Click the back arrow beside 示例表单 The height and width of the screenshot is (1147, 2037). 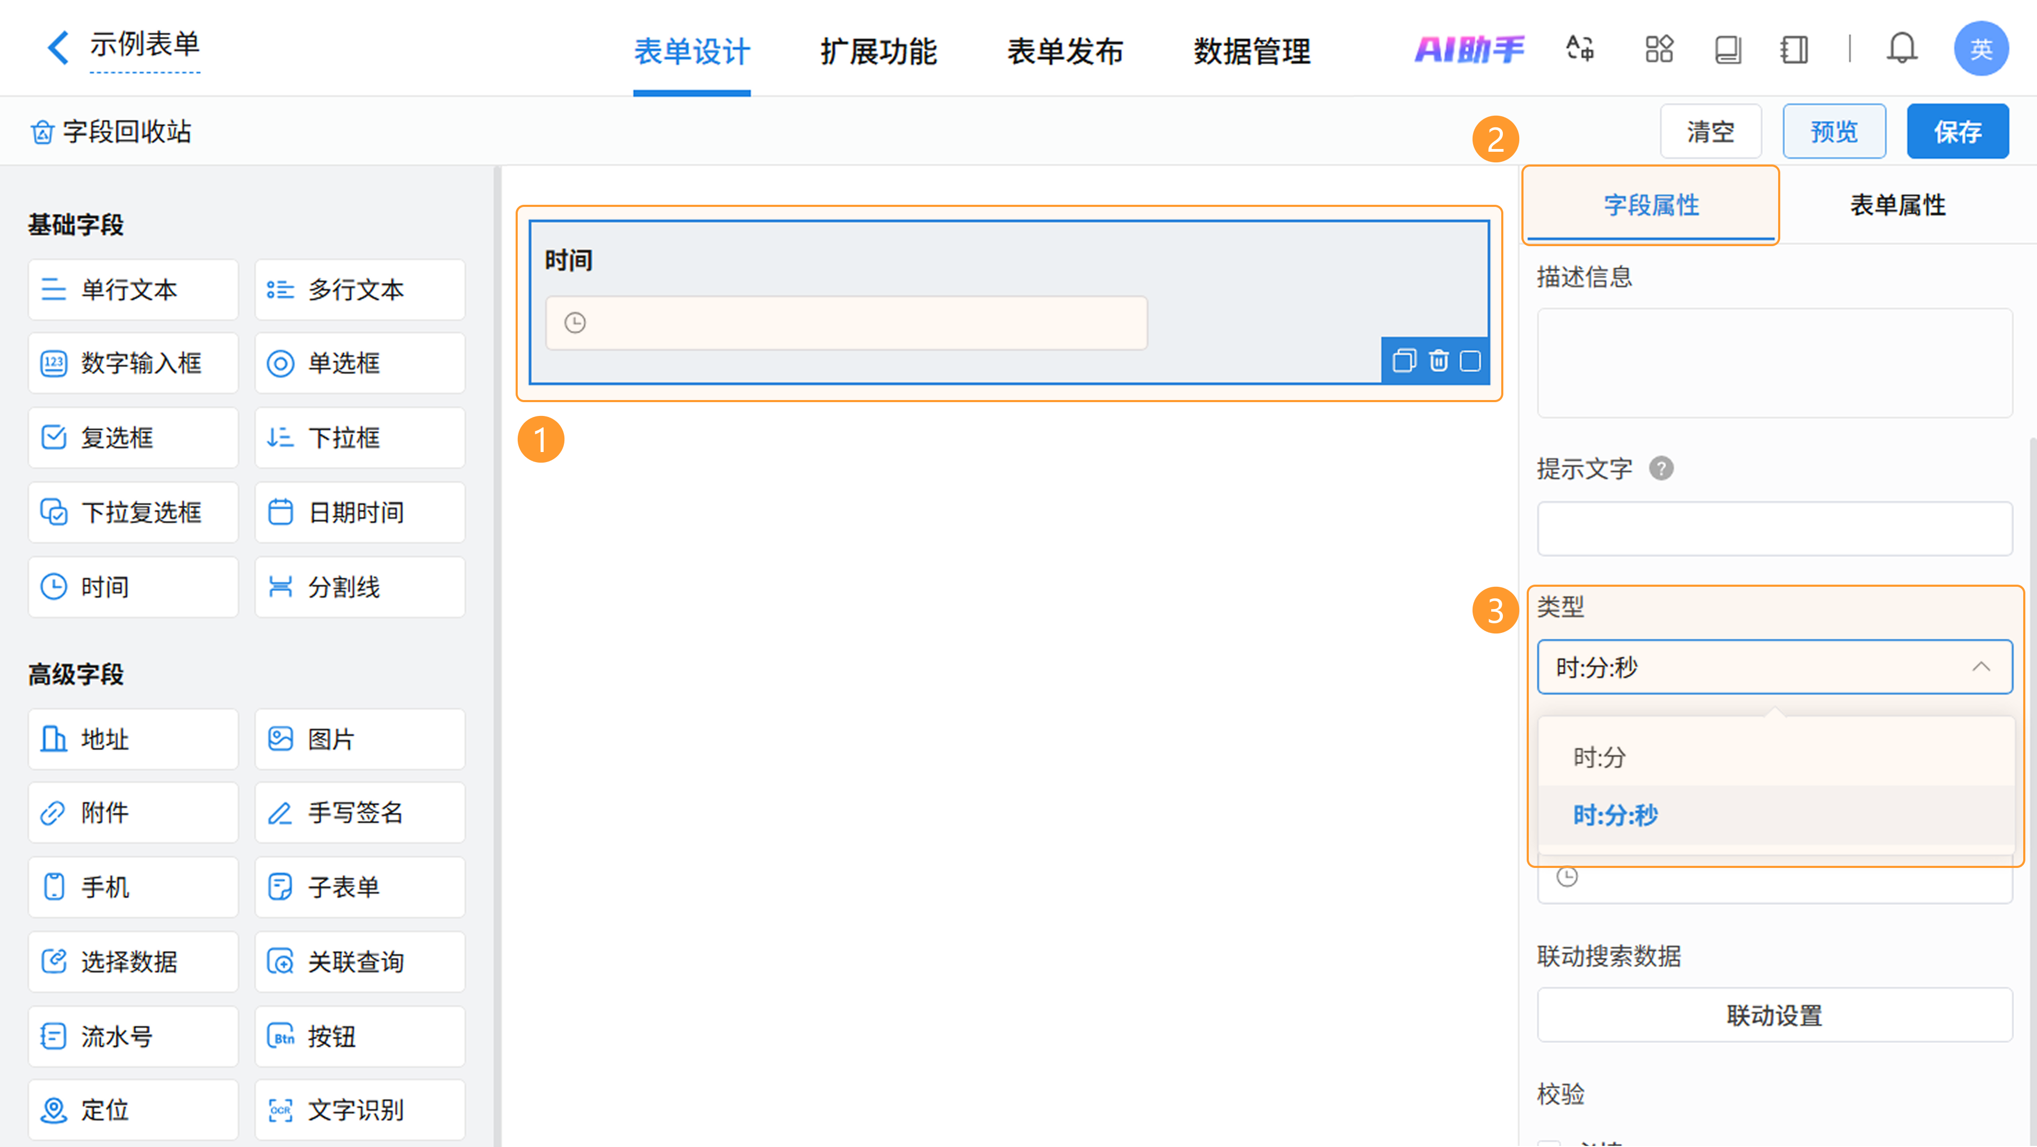tap(58, 47)
